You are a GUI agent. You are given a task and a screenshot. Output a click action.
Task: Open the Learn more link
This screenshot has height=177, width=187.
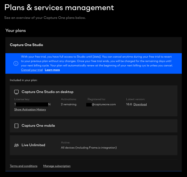[52, 70]
